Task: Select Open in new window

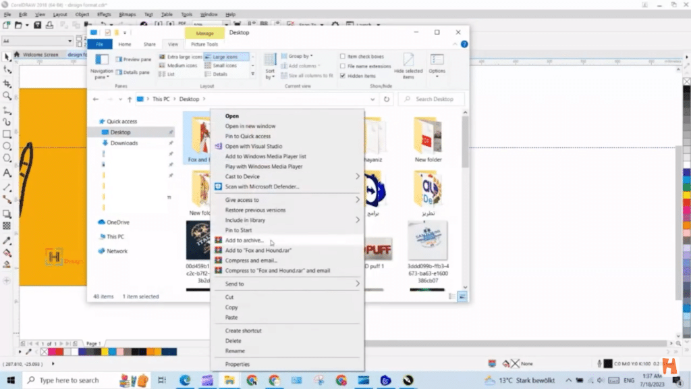Action: 287,126
